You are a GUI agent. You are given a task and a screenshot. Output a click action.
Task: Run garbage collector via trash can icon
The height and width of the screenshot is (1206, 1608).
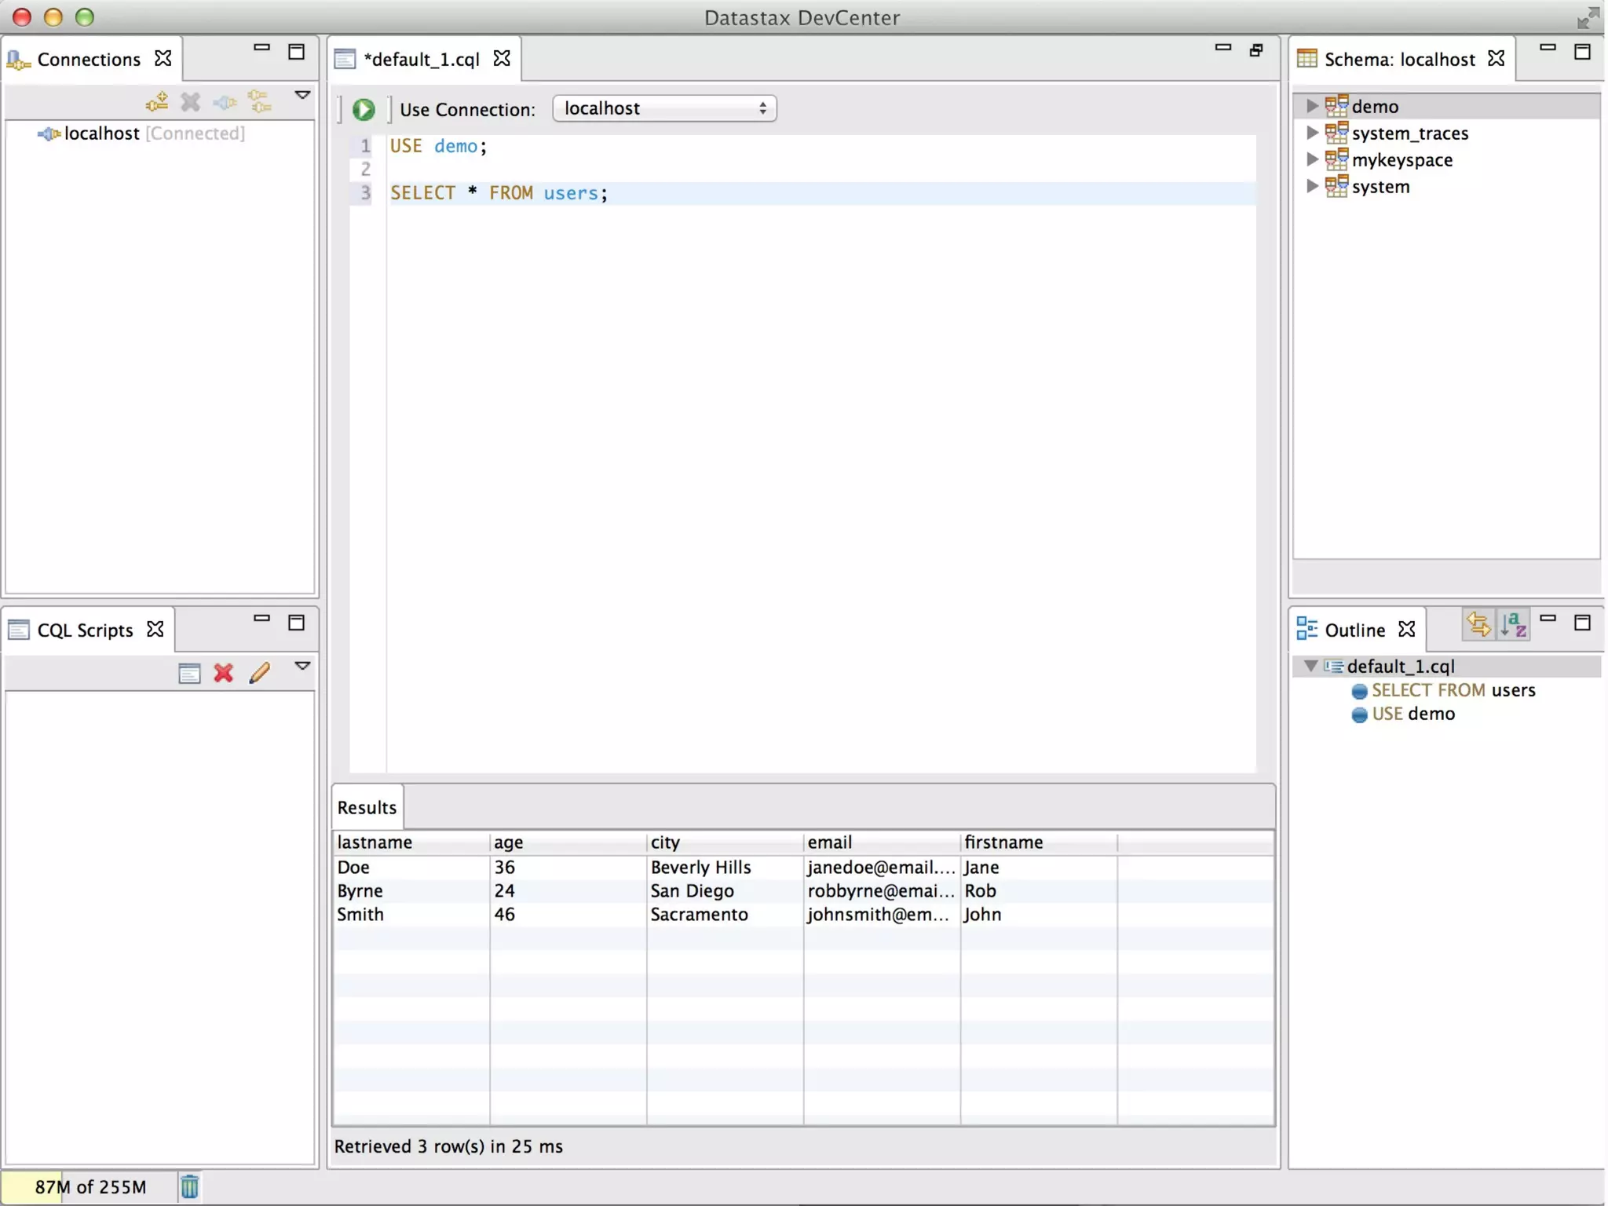click(x=189, y=1186)
